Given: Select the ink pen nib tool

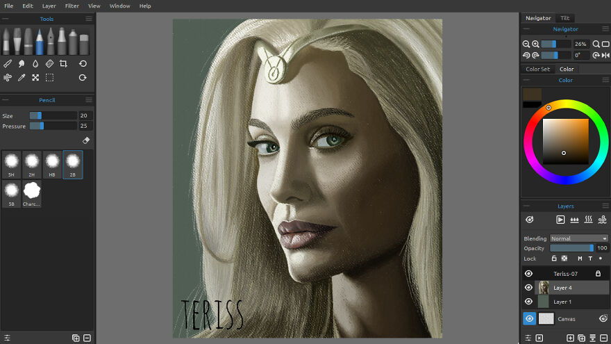Looking at the screenshot, I should click(x=51, y=41).
